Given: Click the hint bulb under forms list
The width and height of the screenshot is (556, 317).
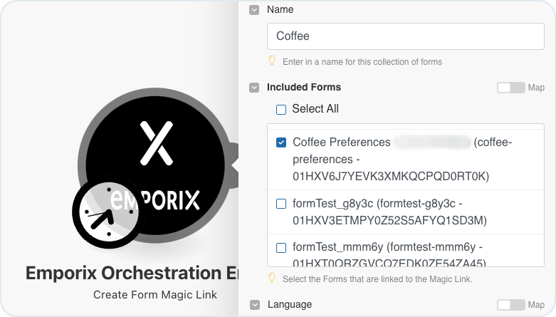Looking at the screenshot, I should [272, 279].
